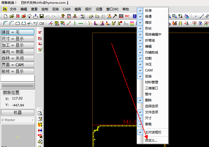This screenshot has height=147, width=209.
Task: Click the New file icon
Action: point(6,16)
